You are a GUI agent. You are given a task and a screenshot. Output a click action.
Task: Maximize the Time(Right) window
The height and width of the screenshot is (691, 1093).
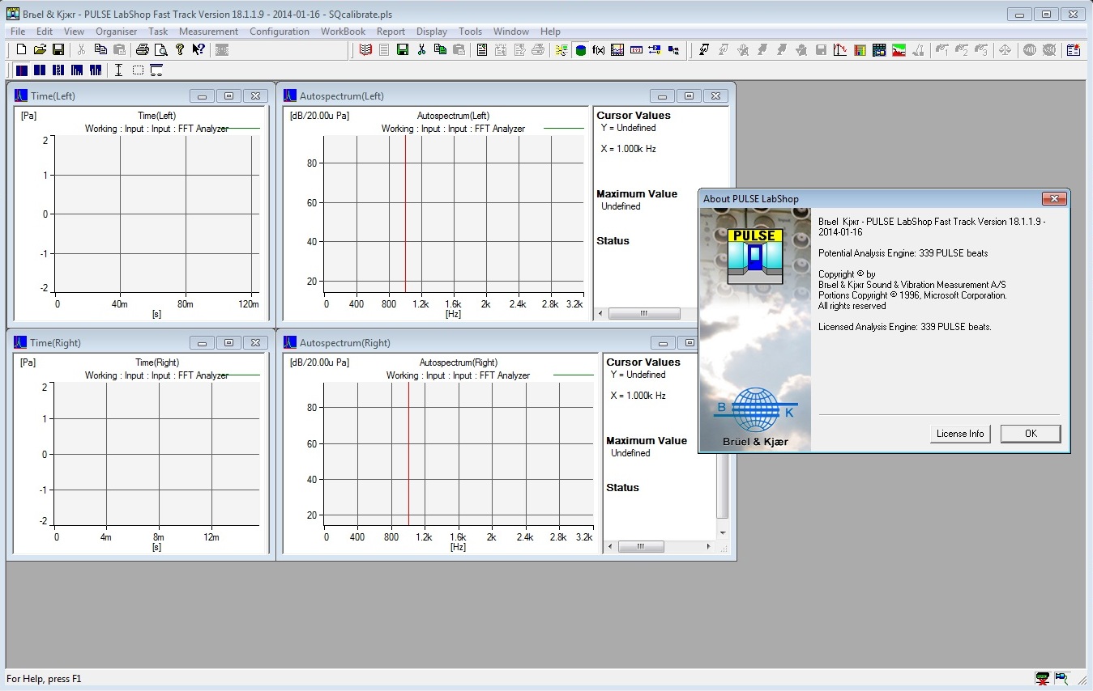coord(228,342)
